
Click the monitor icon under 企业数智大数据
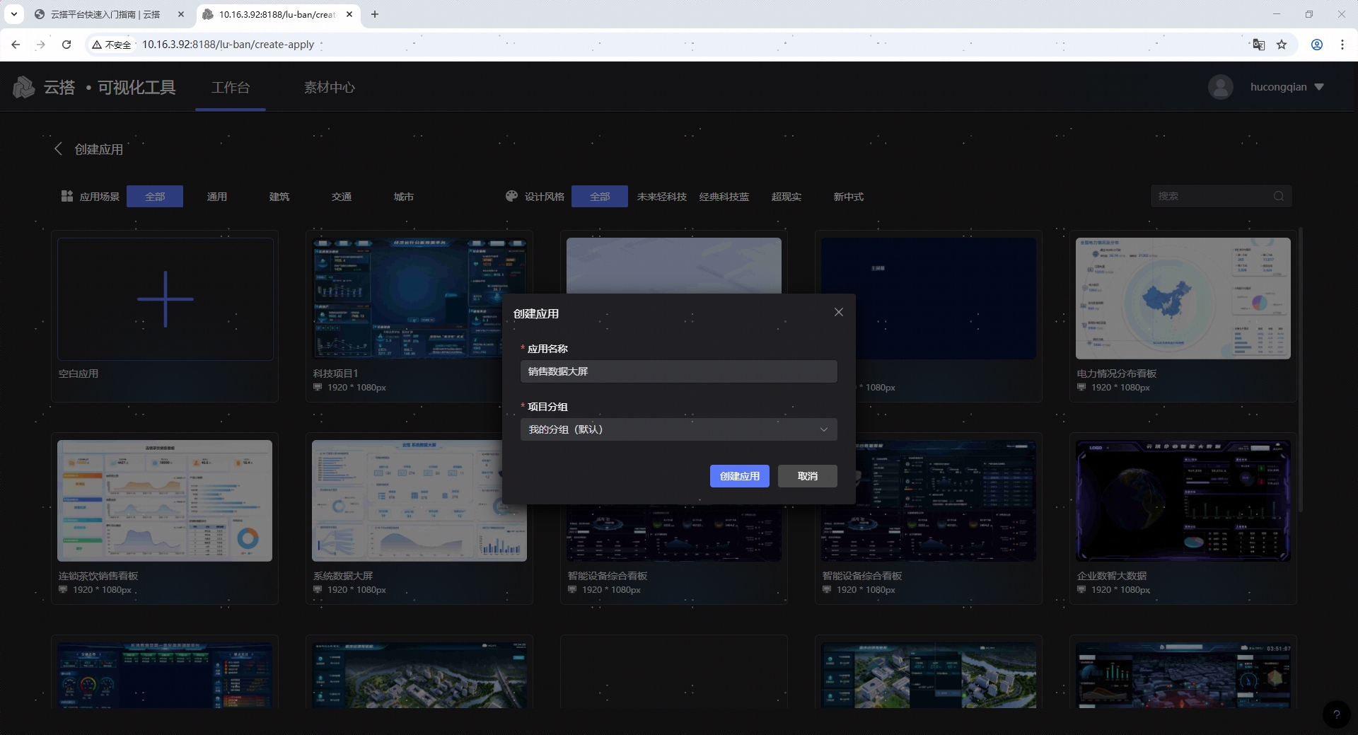1081,589
